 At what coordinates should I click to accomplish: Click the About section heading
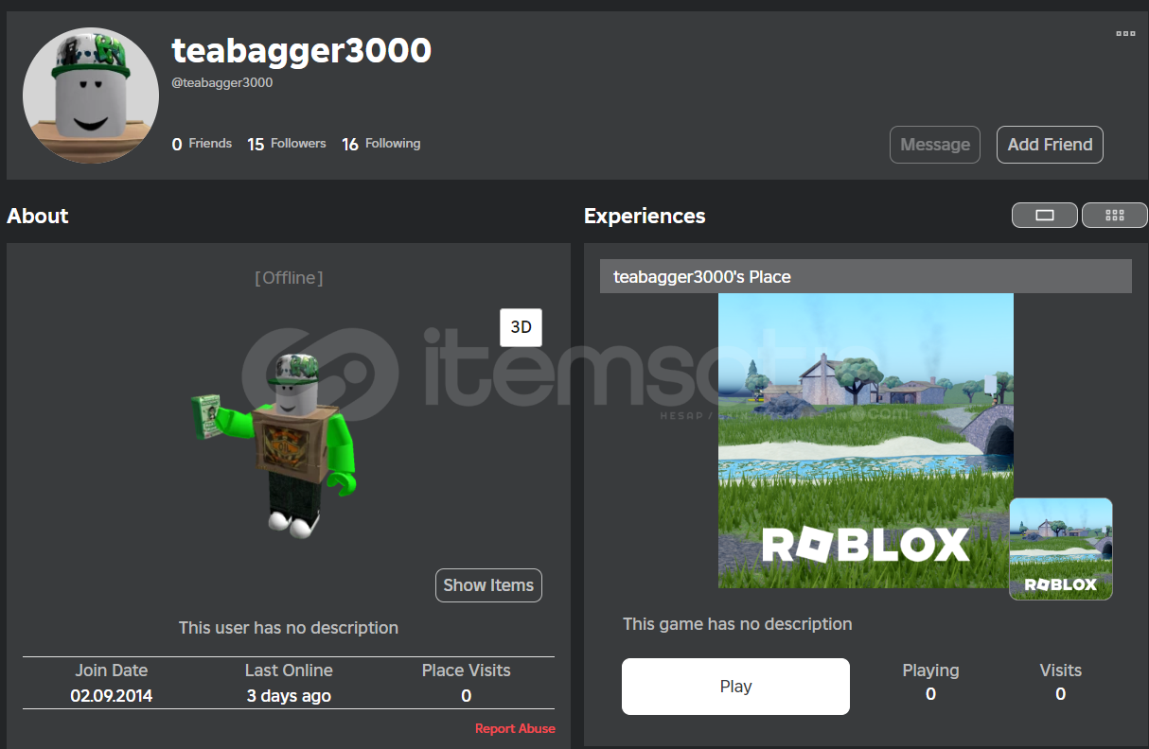[x=38, y=216]
